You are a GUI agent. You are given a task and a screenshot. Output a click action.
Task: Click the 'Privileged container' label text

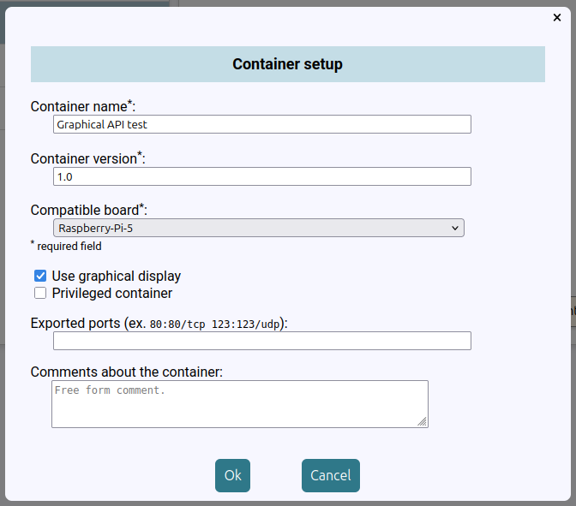112,293
